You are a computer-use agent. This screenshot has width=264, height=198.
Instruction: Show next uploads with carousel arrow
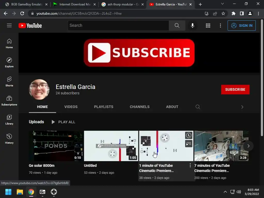click(248, 146)
